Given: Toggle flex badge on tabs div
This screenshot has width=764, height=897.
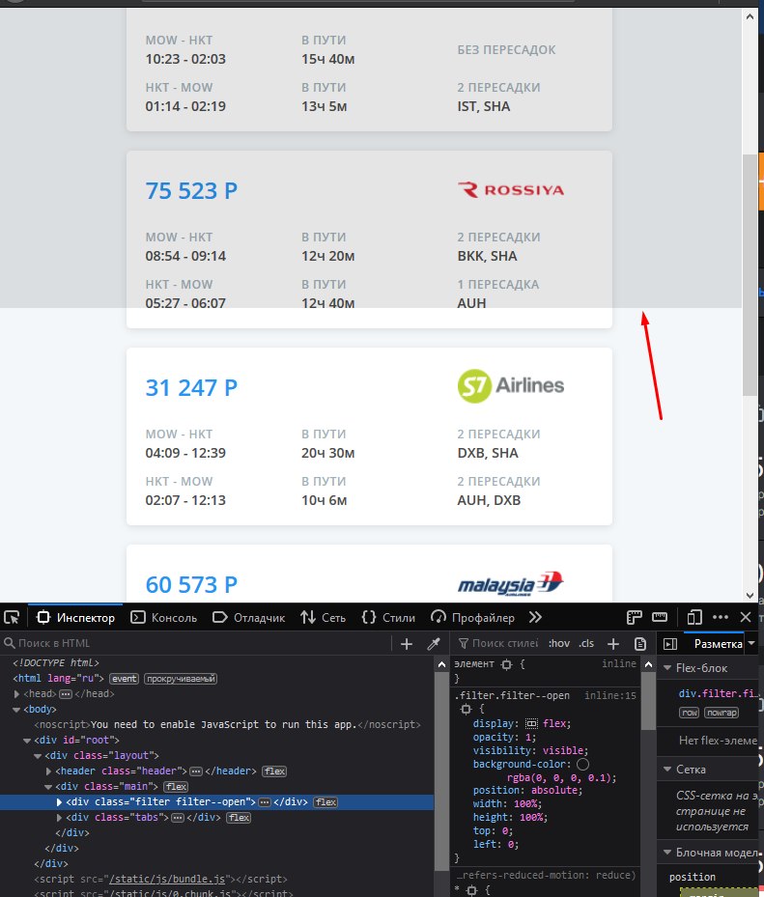Looking at the screenshot, I should coord(239,818).
